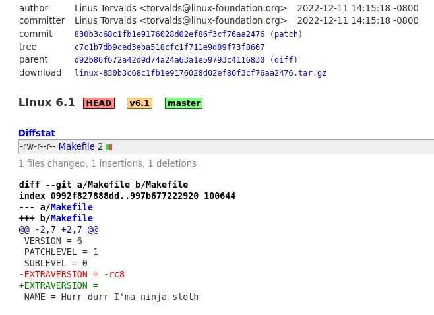Image resolution: width=434 pixels, height=315 pixels.
Task: Download the linux tar.gz archive
Action: (x=201, y=73)
